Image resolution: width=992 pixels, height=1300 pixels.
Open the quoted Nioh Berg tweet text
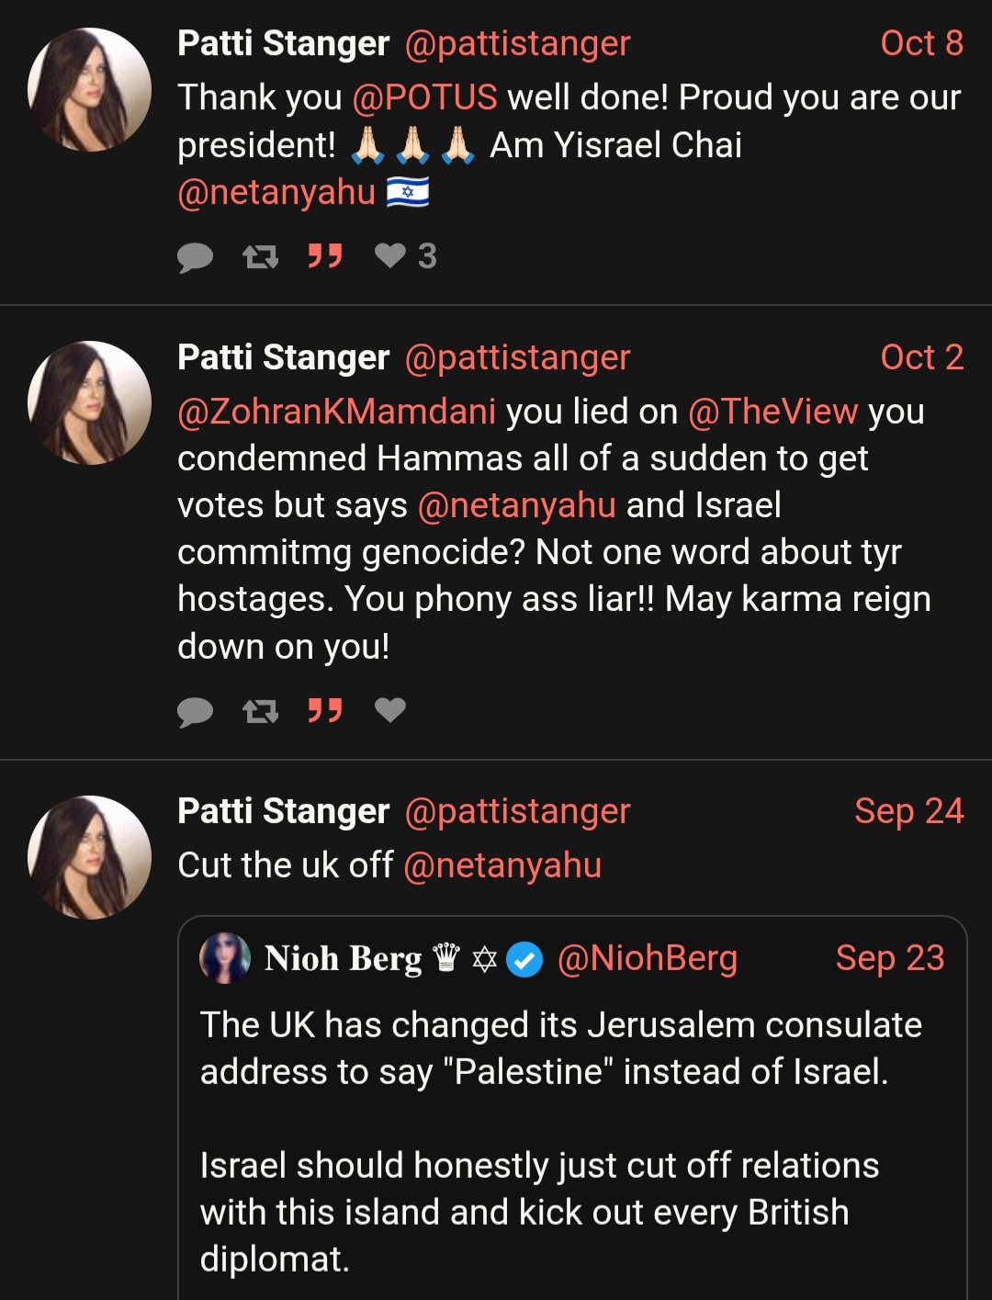560,1142
